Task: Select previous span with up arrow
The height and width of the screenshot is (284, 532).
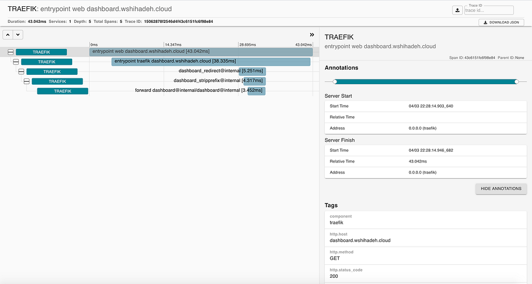Action: (8, 35)
